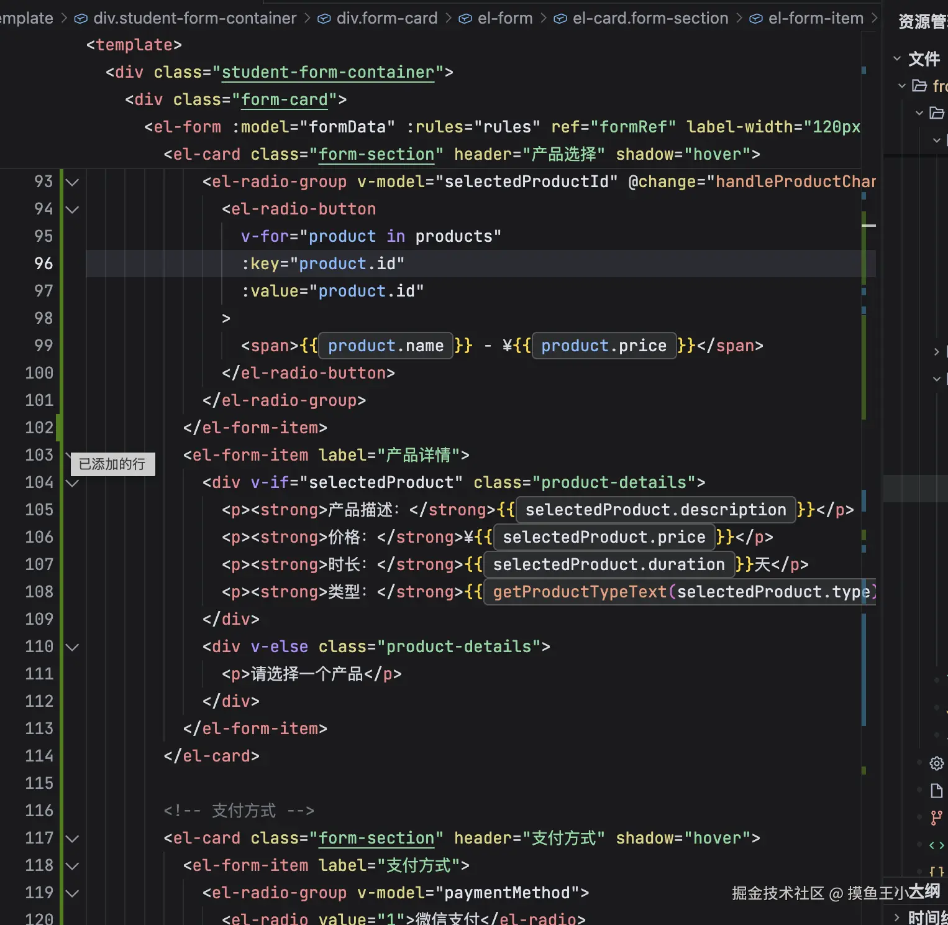
Task: Click the nested subfolder icon in explorer
Action: coord(936,113)
